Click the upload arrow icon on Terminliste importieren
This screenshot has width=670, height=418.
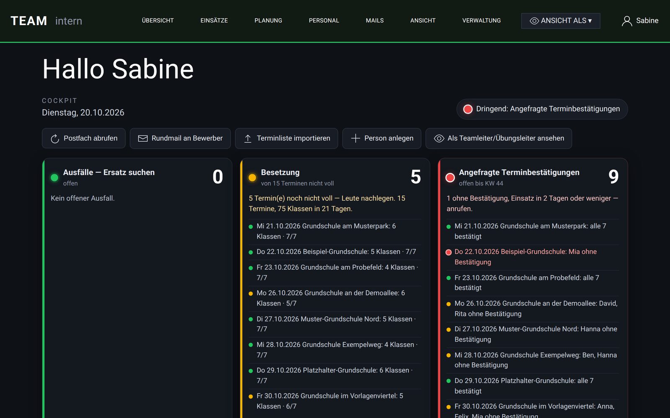coord(248,138)
